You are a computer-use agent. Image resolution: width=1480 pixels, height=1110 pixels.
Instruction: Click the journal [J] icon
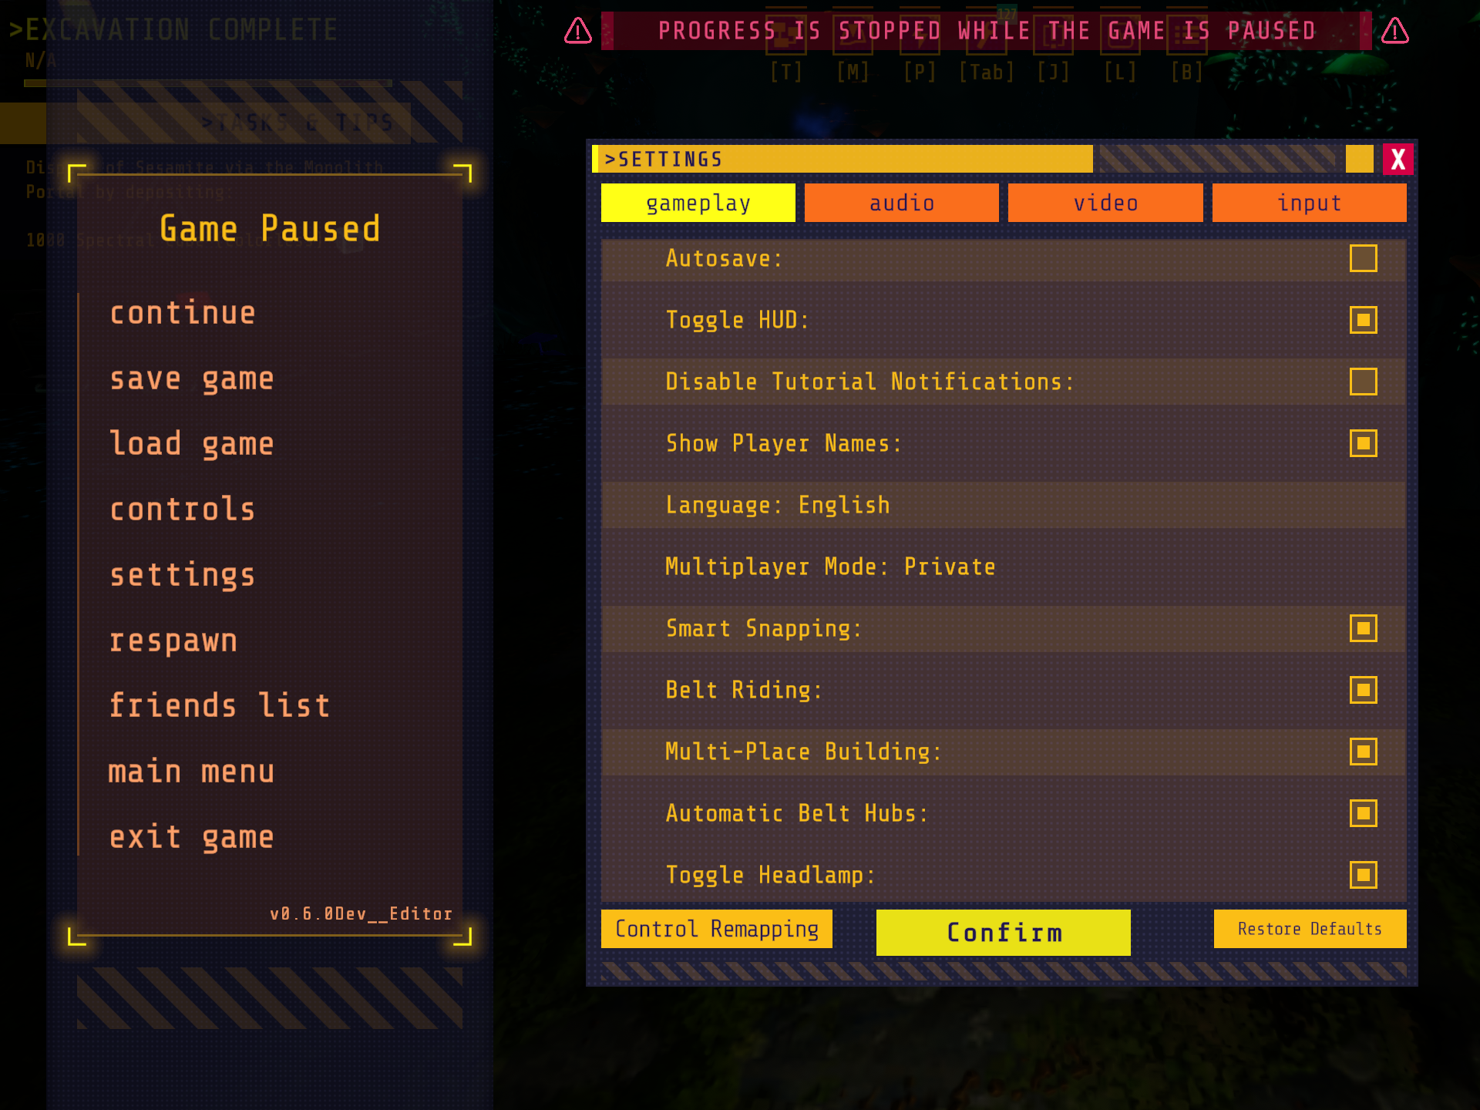click(1054, 34)
